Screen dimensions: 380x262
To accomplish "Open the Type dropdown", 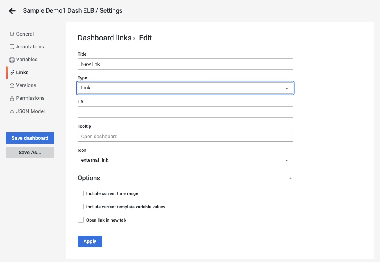I will pos(185,88).
